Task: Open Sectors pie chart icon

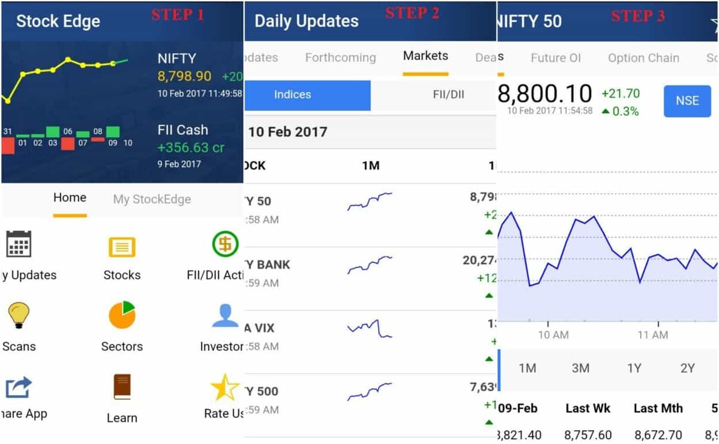Action: pyautogui.click(x=122, y=315)
